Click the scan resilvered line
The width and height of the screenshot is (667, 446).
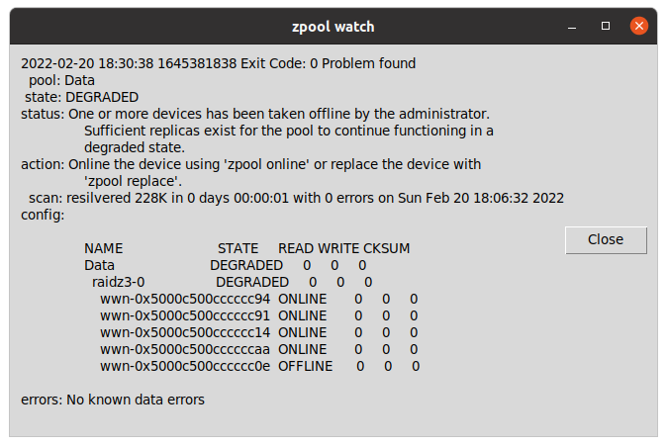coord(296,198)
